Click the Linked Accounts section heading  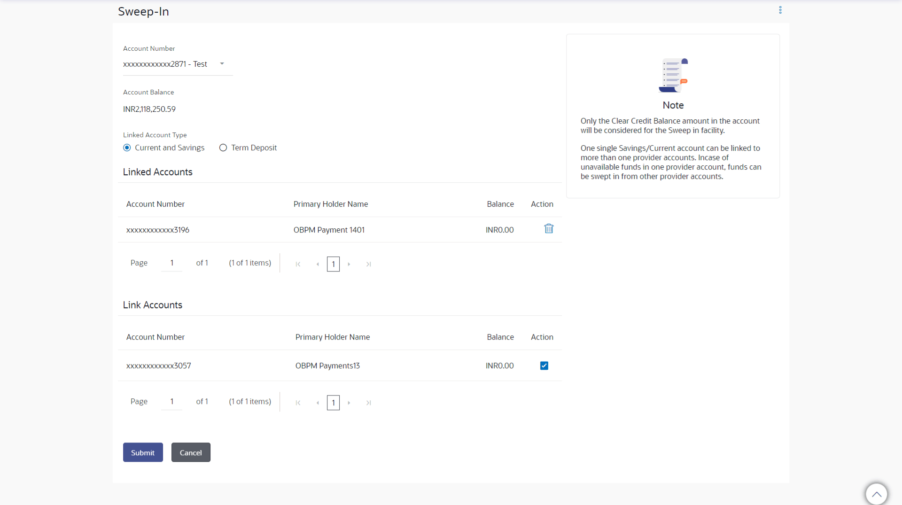[x=158, y=172]
